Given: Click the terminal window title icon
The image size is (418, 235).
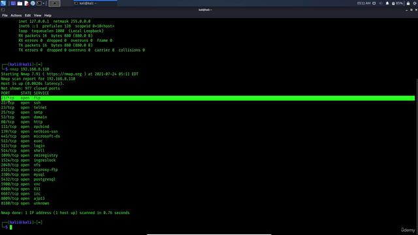Looking at the screenshot, I should click(x=3, y=10).
